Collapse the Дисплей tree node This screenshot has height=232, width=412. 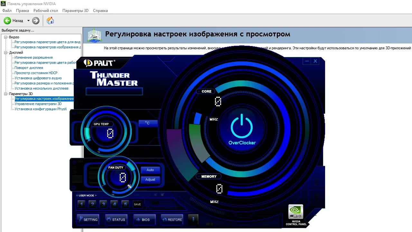point(6,53)
